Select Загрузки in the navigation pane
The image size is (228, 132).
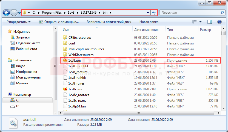click(23, 37)
